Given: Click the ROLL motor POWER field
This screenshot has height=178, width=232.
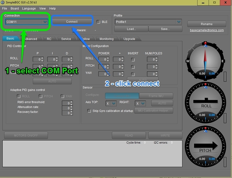Looking at the screenshot, I should click(x=104, y=59).
